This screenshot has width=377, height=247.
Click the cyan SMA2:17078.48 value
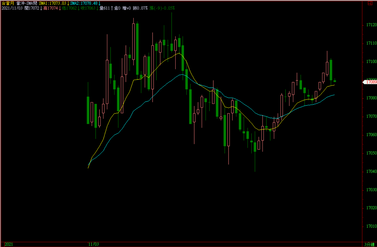pos(84,3)
